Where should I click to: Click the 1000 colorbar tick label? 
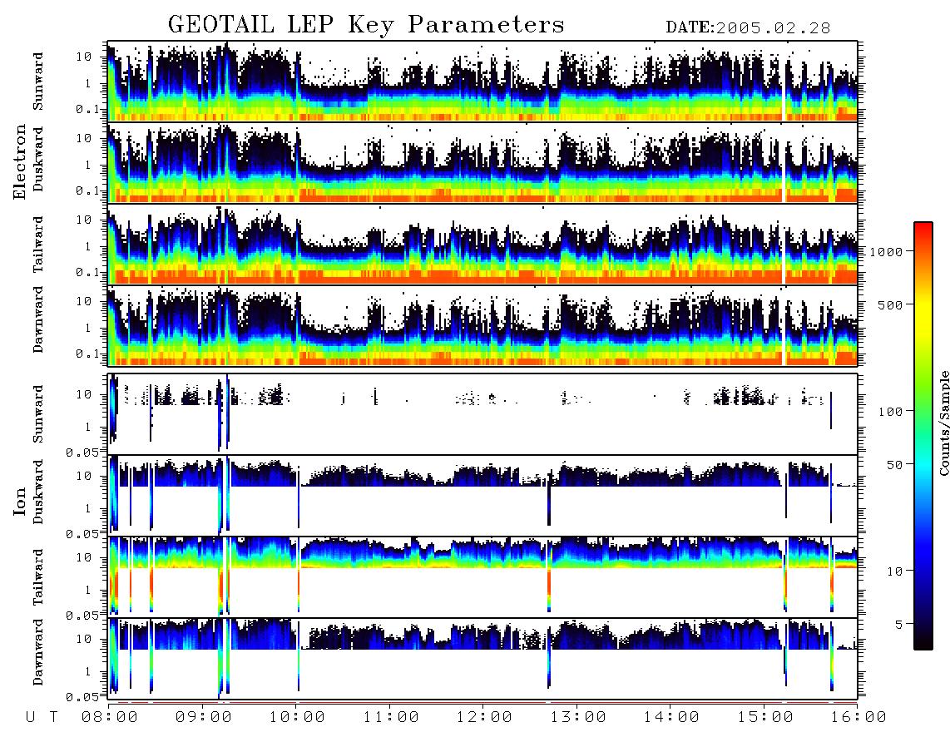(x=886, y=251)
